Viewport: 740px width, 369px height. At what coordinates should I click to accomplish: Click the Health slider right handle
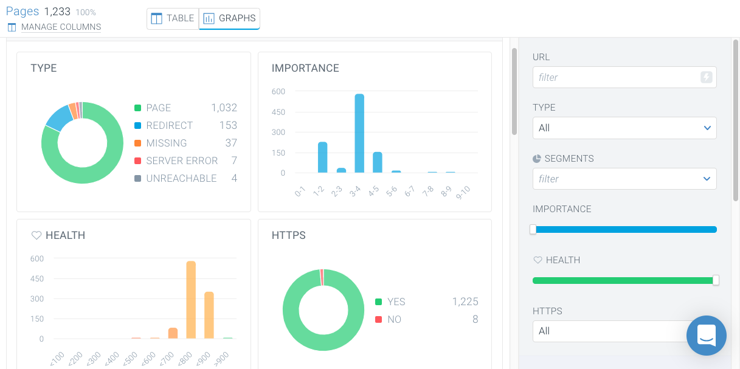pos(716,280)
